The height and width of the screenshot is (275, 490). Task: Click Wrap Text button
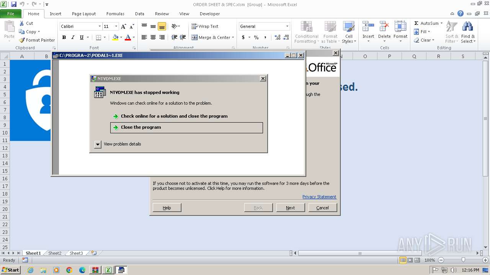click(205, 26)
